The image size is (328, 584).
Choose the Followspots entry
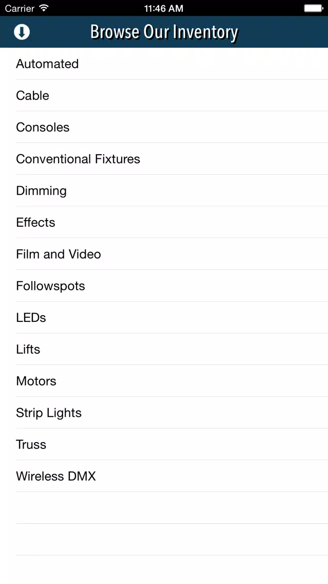(x=164, y=286)
